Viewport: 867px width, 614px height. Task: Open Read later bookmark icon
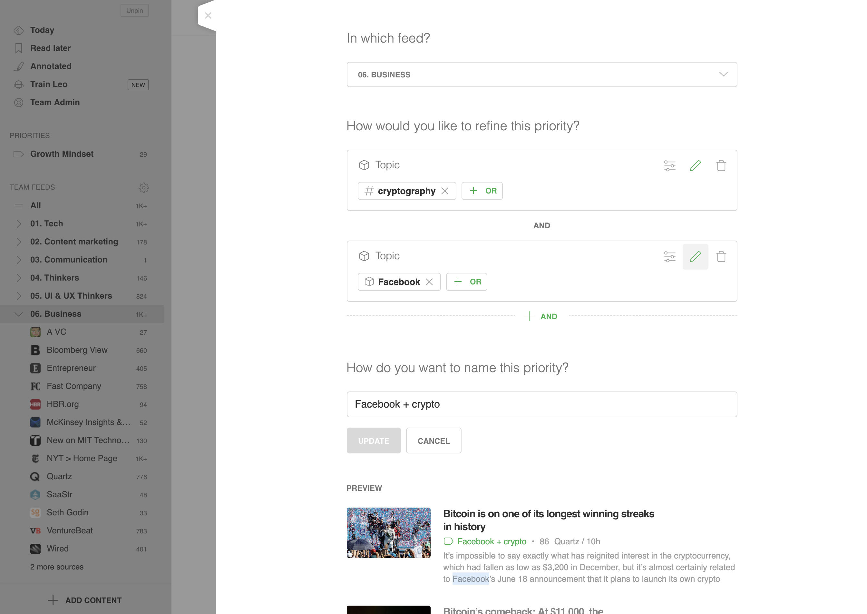[x=18, y=48]
